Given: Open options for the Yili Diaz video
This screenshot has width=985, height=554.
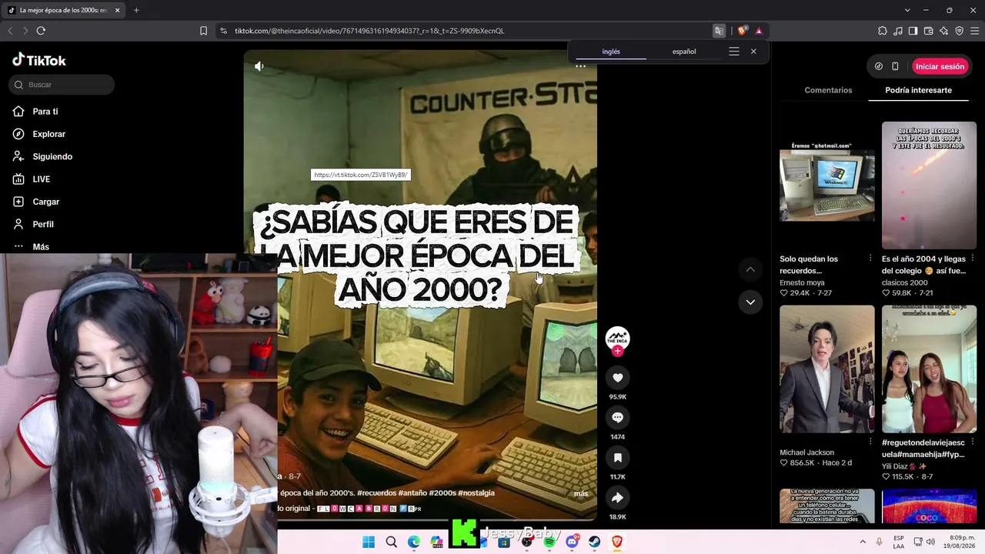Looking at the screenshot, I should click(973, 442).
